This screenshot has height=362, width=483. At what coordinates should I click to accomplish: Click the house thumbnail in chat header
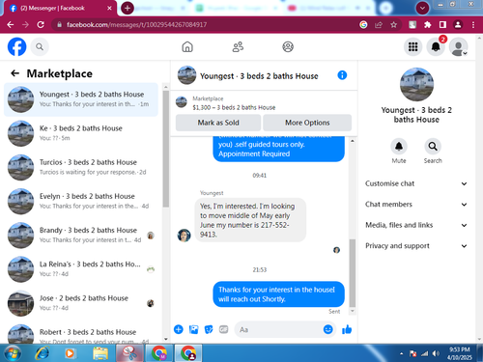click(186, 75)
